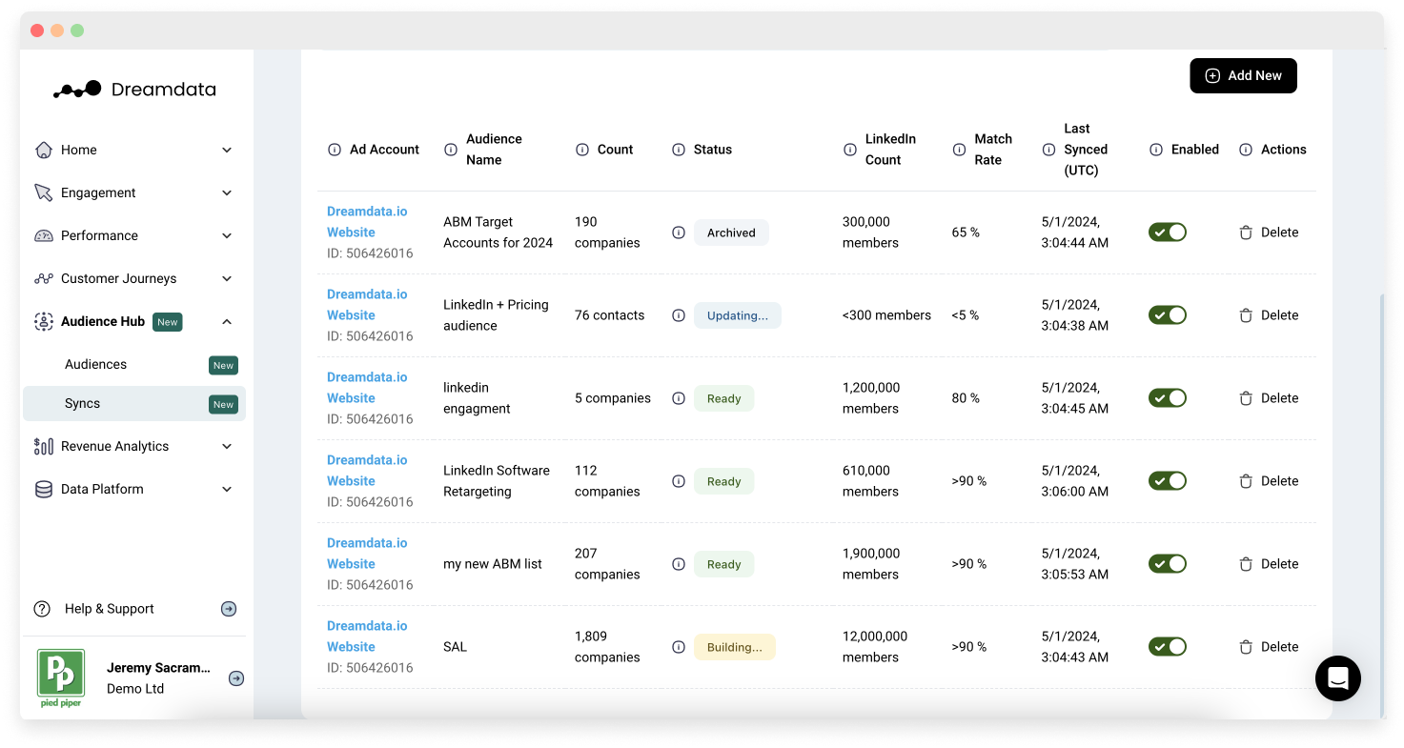Click info icon beside the Building... status
This screenshot has width=1404, height=748.
pos(679,647)
